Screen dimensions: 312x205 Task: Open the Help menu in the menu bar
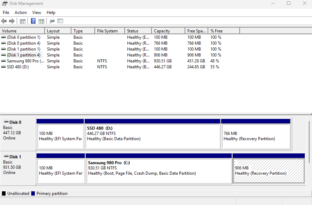click(51, 13)
